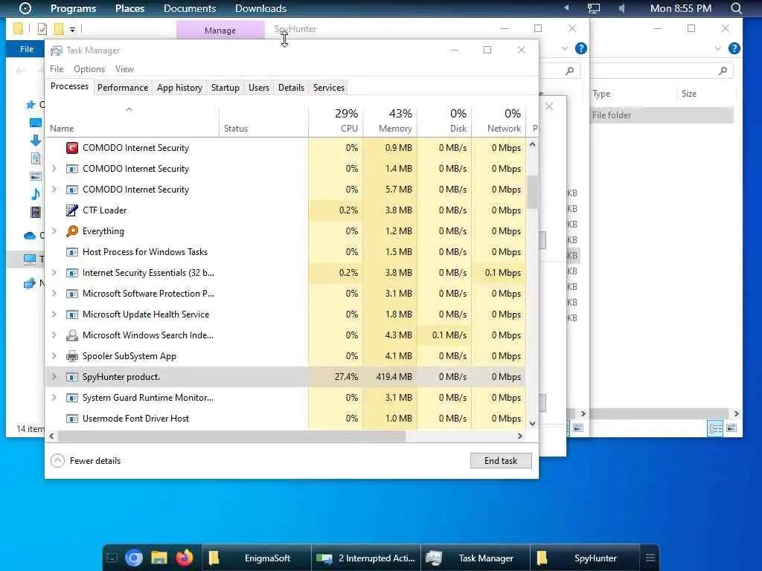Click top panel search magnifier icon
Viewport: 762px width, 571px height.
click(x=736, y=8)
